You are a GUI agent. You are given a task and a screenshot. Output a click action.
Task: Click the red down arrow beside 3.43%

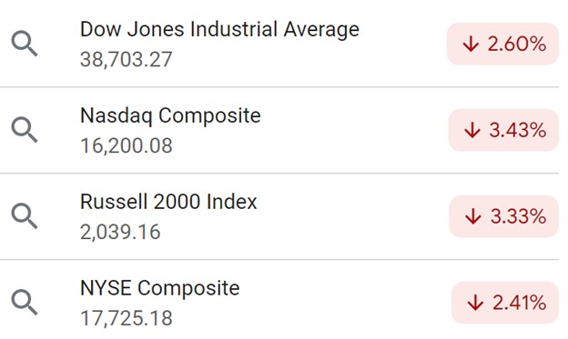(472, 130)
